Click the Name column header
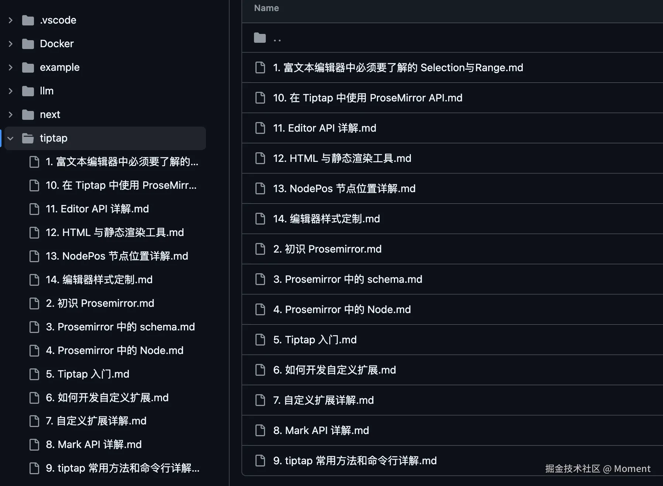The width and height of the screenshot is (663, 486). pos(267,8)
